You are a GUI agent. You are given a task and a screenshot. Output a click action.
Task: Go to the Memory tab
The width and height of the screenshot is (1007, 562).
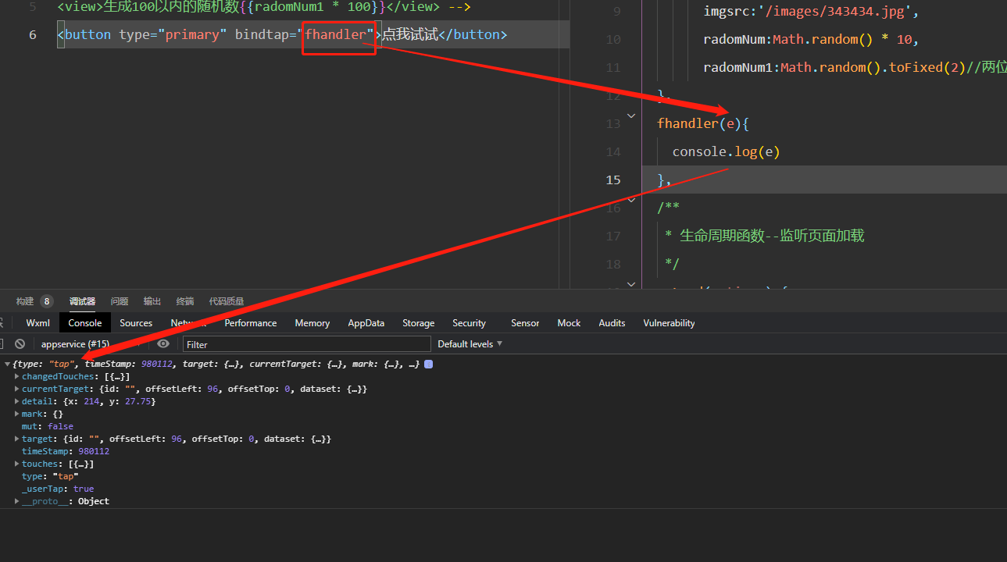pyautogui.click(x=312, y=323)
